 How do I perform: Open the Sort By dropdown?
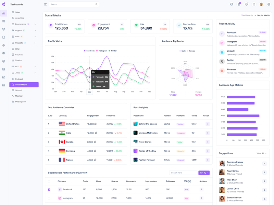(x=204, y=173)
